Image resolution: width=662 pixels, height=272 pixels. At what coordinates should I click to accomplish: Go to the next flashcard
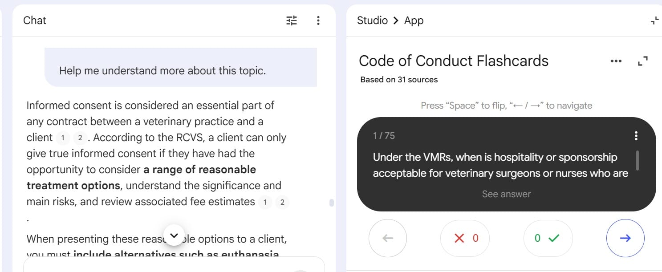pos(625,238)
